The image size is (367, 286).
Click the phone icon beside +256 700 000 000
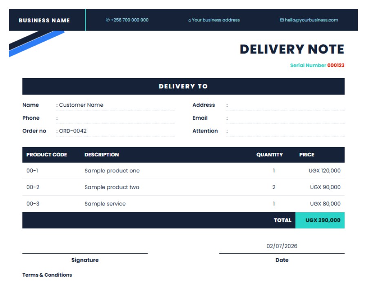pyautogui.click(x=108, y=20)
